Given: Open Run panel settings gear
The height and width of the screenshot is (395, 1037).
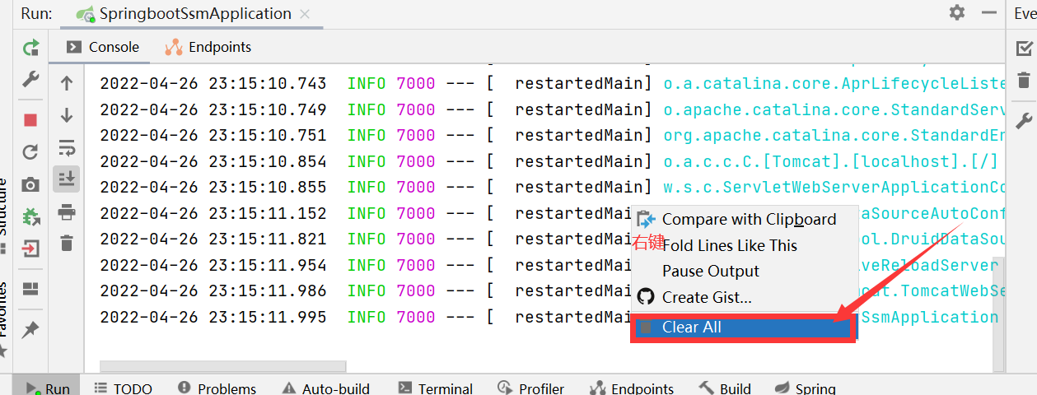Looking at the screenshot, I should (x=956, y=12).
